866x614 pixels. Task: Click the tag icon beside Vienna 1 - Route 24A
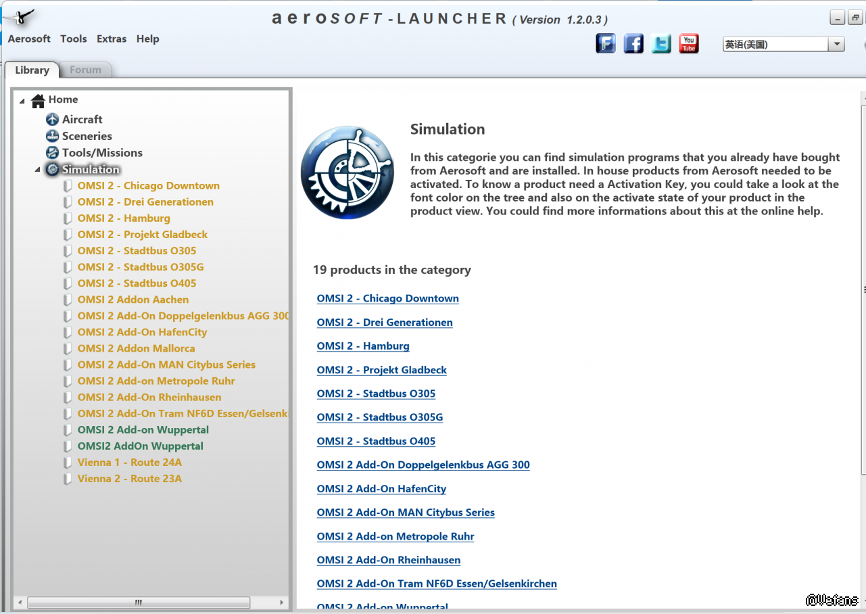68,463
